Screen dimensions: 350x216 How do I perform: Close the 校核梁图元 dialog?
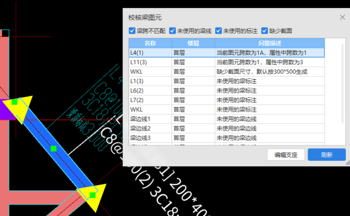(342, 17)
